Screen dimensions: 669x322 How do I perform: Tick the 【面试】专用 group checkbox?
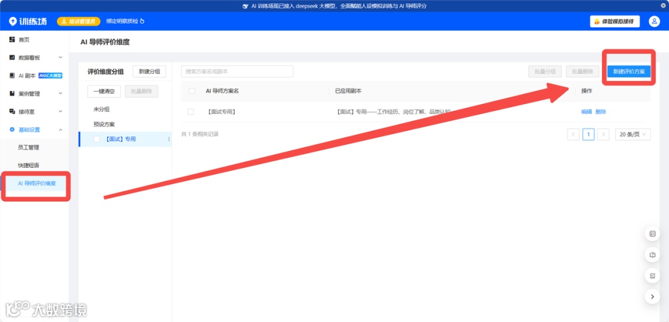97,139
